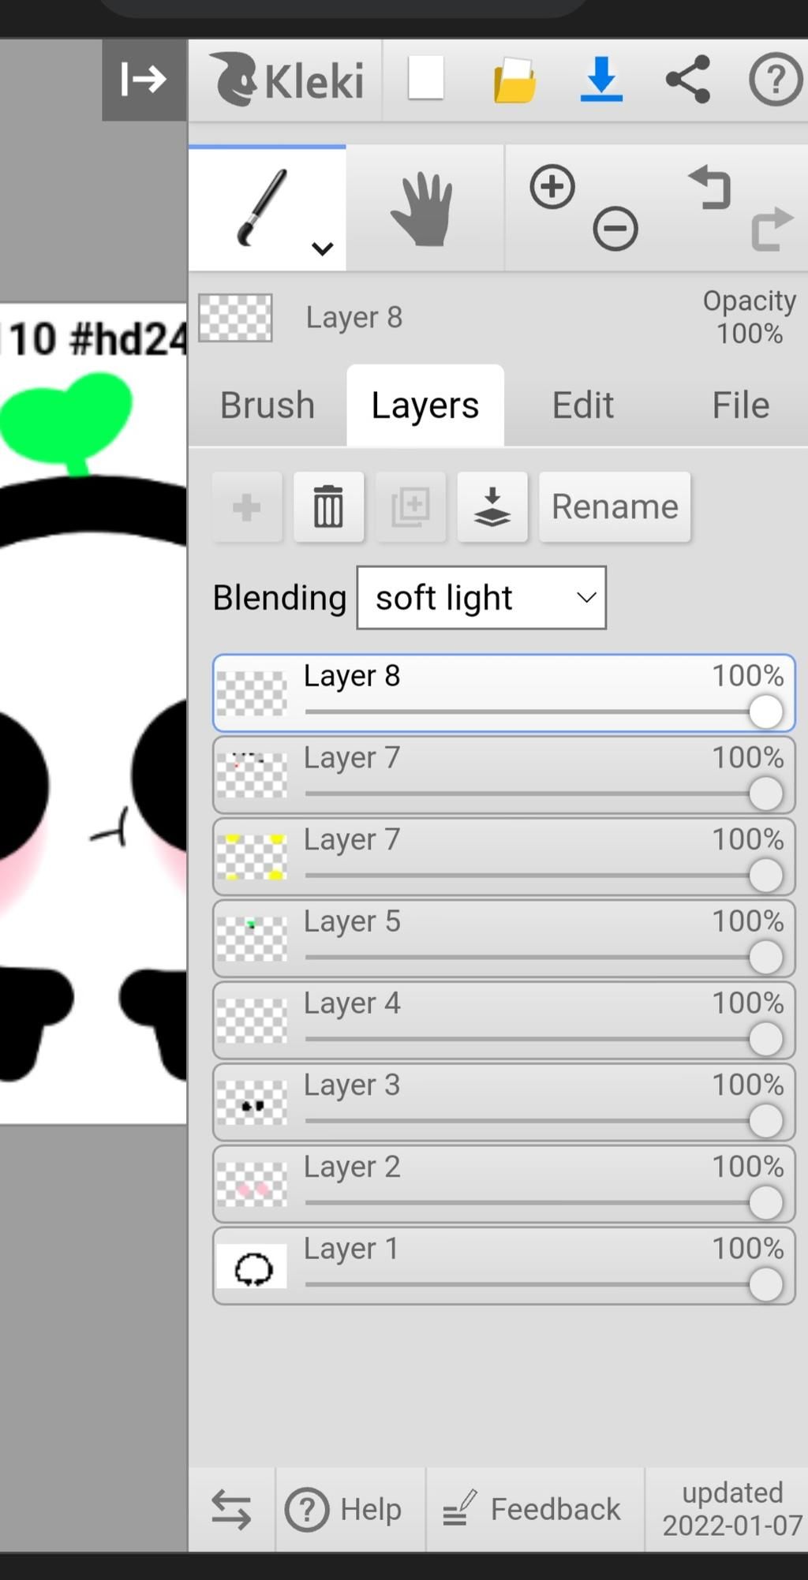
Task: Click the Layer 5 opacity slider handle
Action: [x=765, y=958]
